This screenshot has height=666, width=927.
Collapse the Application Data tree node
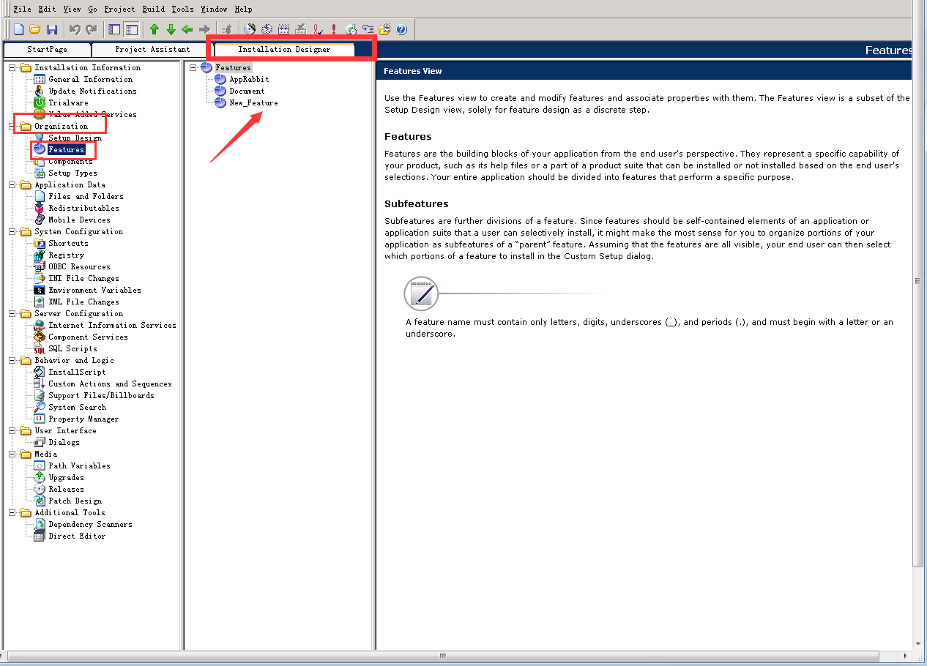coord(12,184)
